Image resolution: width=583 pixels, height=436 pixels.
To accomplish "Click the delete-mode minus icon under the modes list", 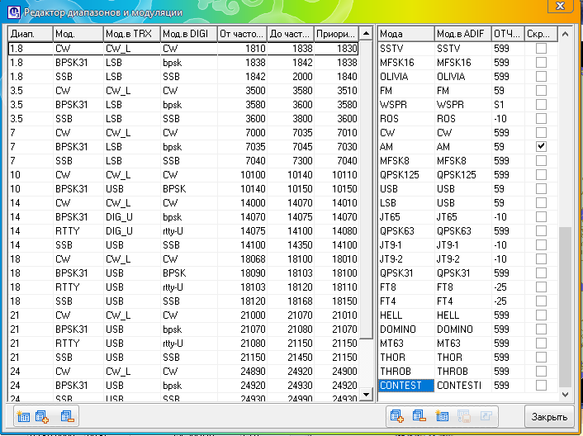I will [419, 415].
